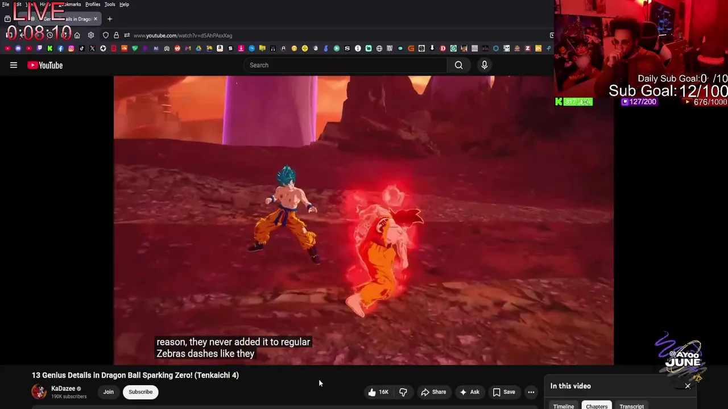
Task: Open the Instagram bookmark
Action: 71,48
